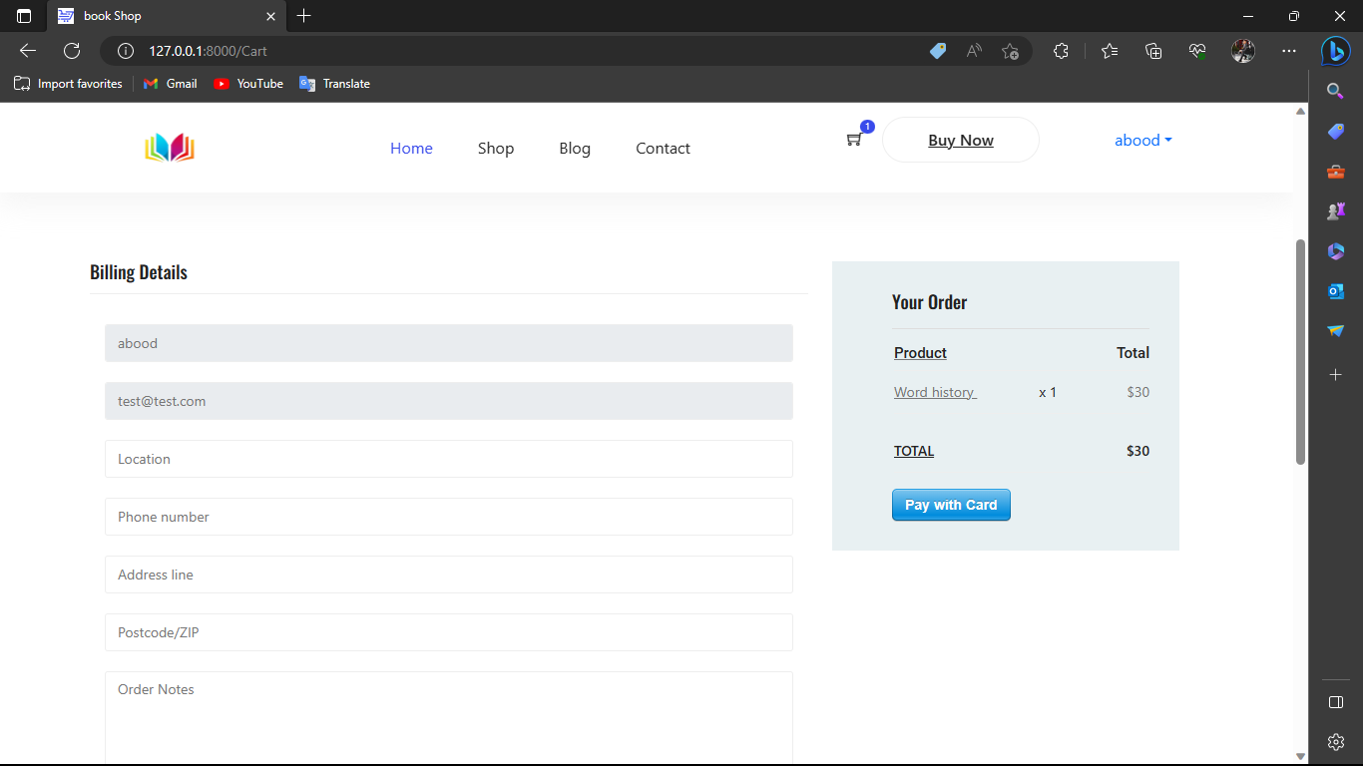The width and height of the screenshot is (1363, 766).
Task: Open the shopping cart icon
Action: click(854, 140)
